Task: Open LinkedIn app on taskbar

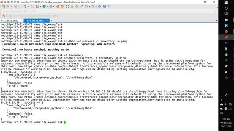Action: [226, 25]
